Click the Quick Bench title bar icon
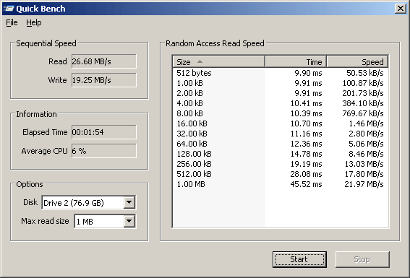Viewport: 410px width, 278px height. pos(9,9)
